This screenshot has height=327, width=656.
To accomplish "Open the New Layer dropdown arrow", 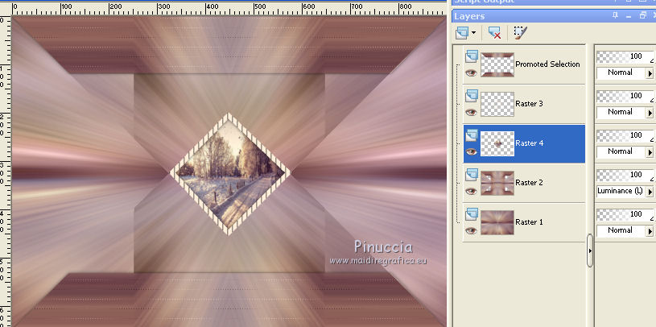I will (473, 33).
